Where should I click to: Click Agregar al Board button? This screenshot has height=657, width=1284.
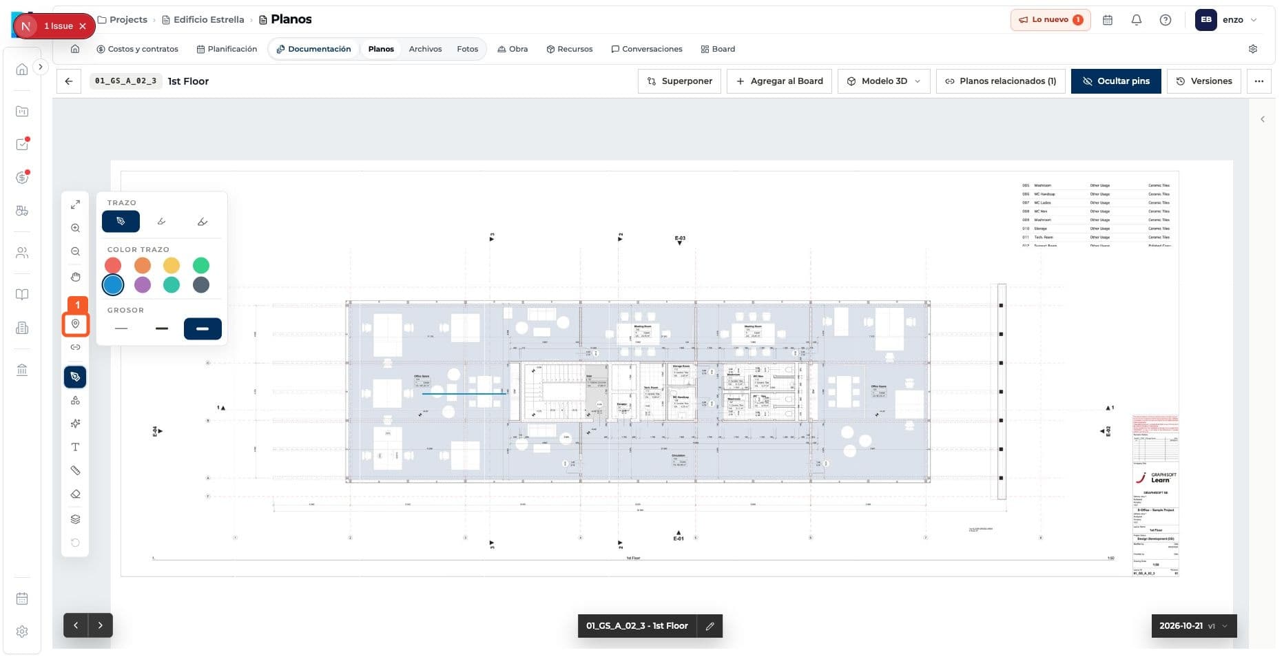point(780,81)
